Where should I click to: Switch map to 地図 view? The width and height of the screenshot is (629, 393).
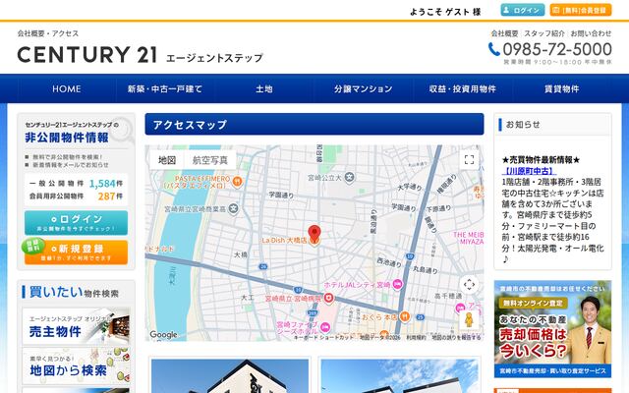click(x=167, y=160)
